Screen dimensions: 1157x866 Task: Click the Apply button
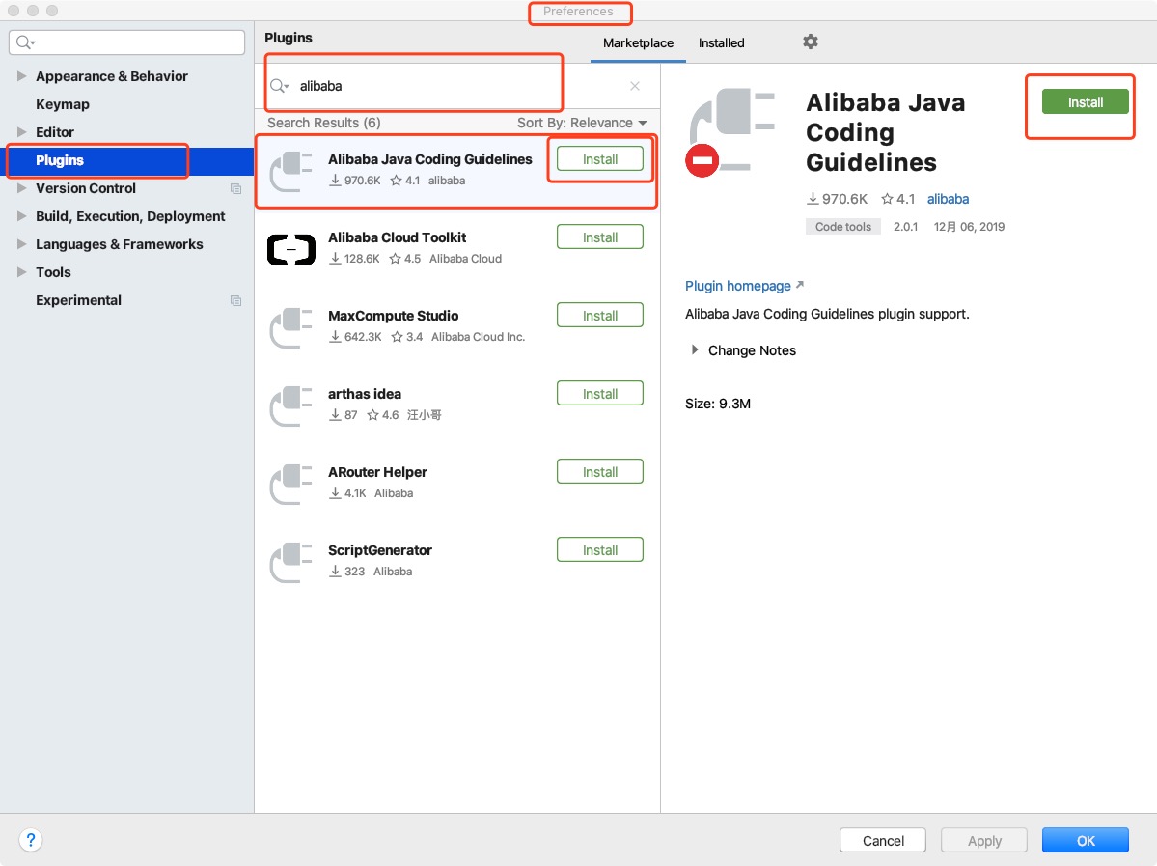click(x=984, y=840)
